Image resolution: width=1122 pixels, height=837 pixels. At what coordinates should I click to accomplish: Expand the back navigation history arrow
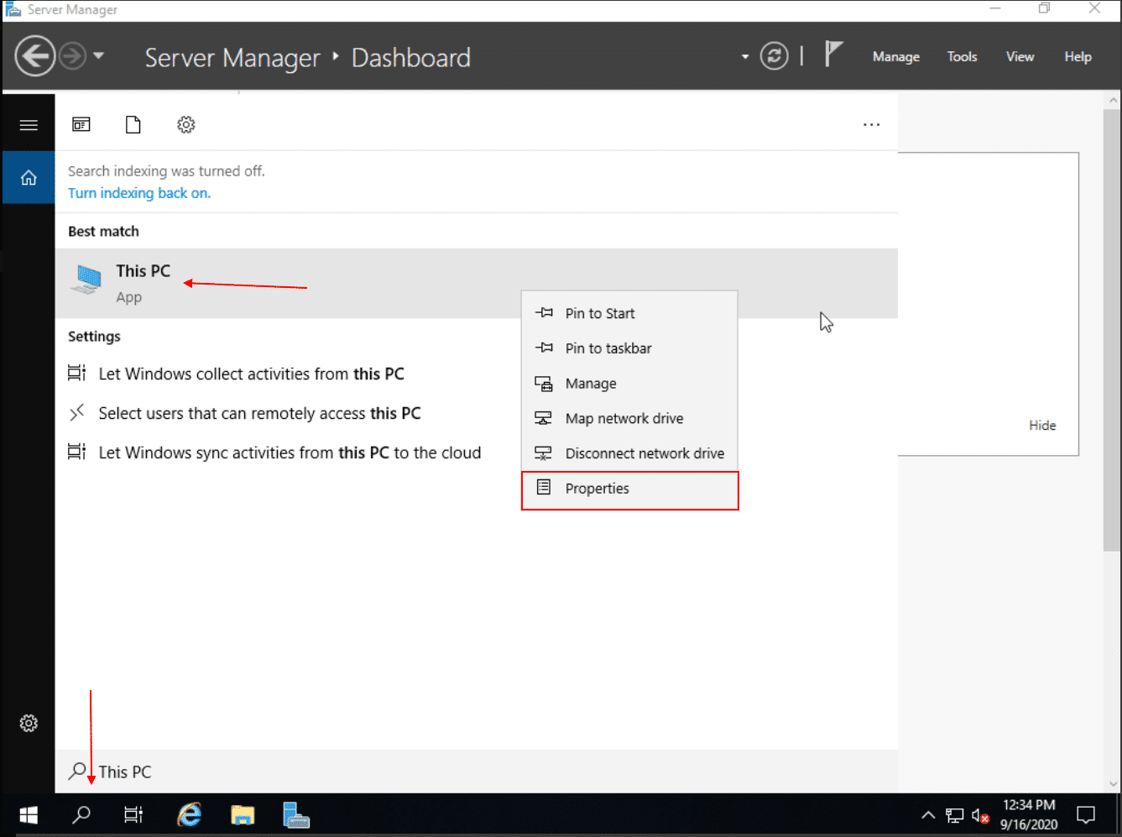click(x=98, y=55)
